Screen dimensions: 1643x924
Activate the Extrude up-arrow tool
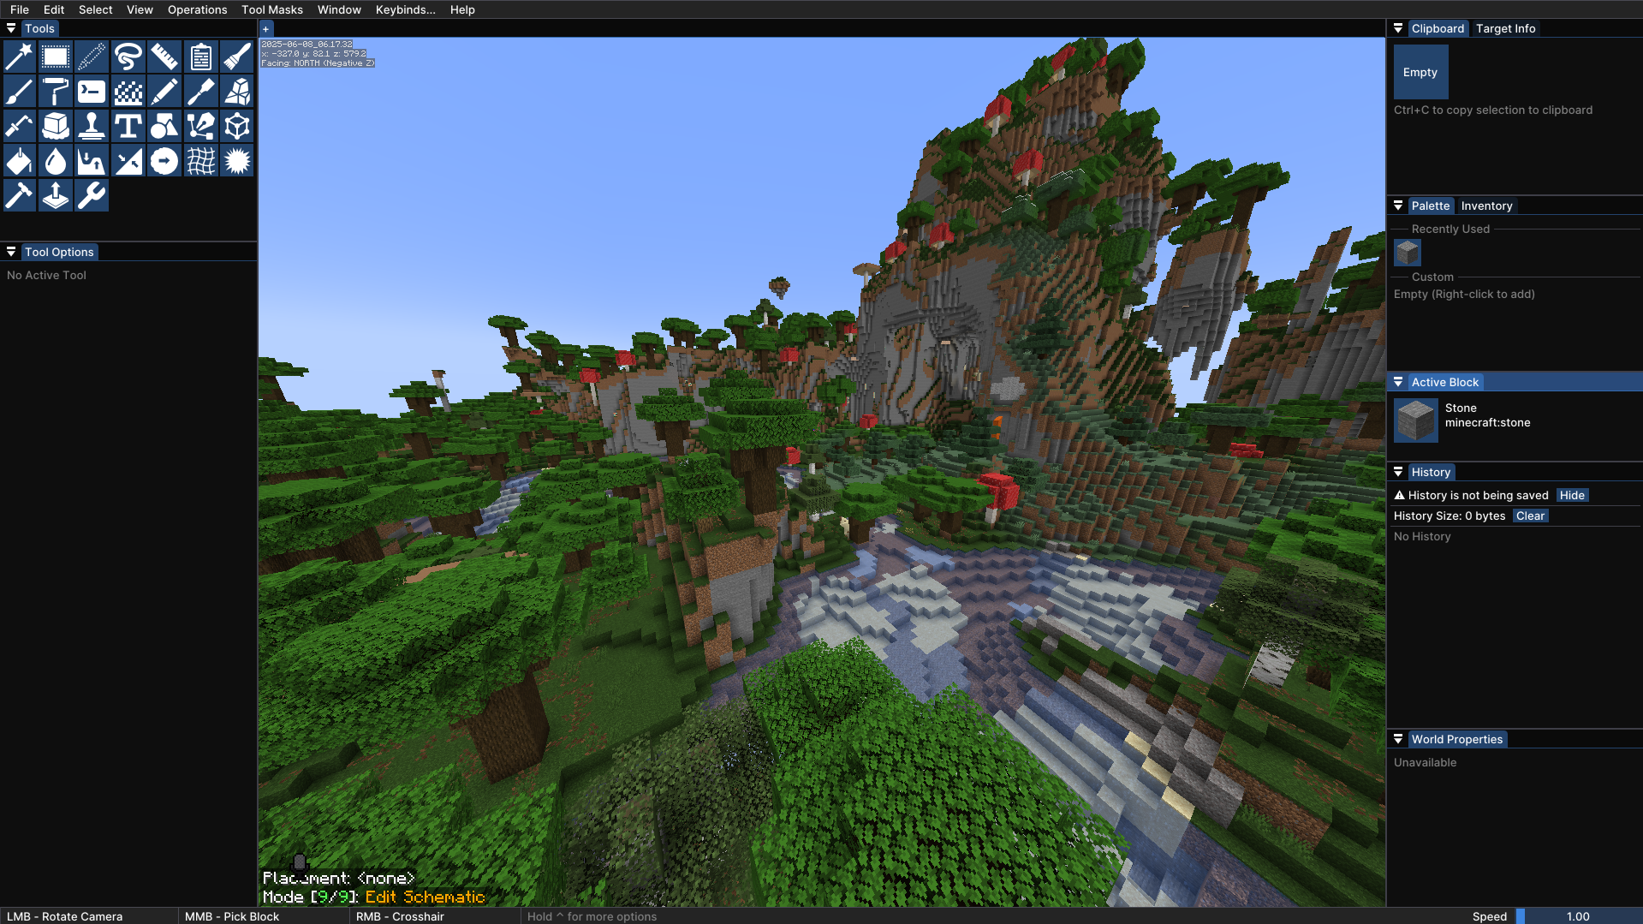click(x=56, y=195)
